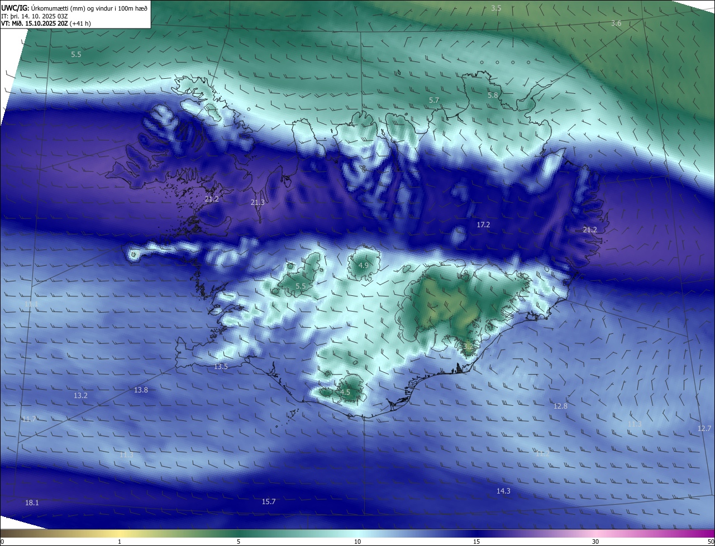Click the 11.2 precipitation value
The image size is (715, 546).
click(x=542, y=454)
